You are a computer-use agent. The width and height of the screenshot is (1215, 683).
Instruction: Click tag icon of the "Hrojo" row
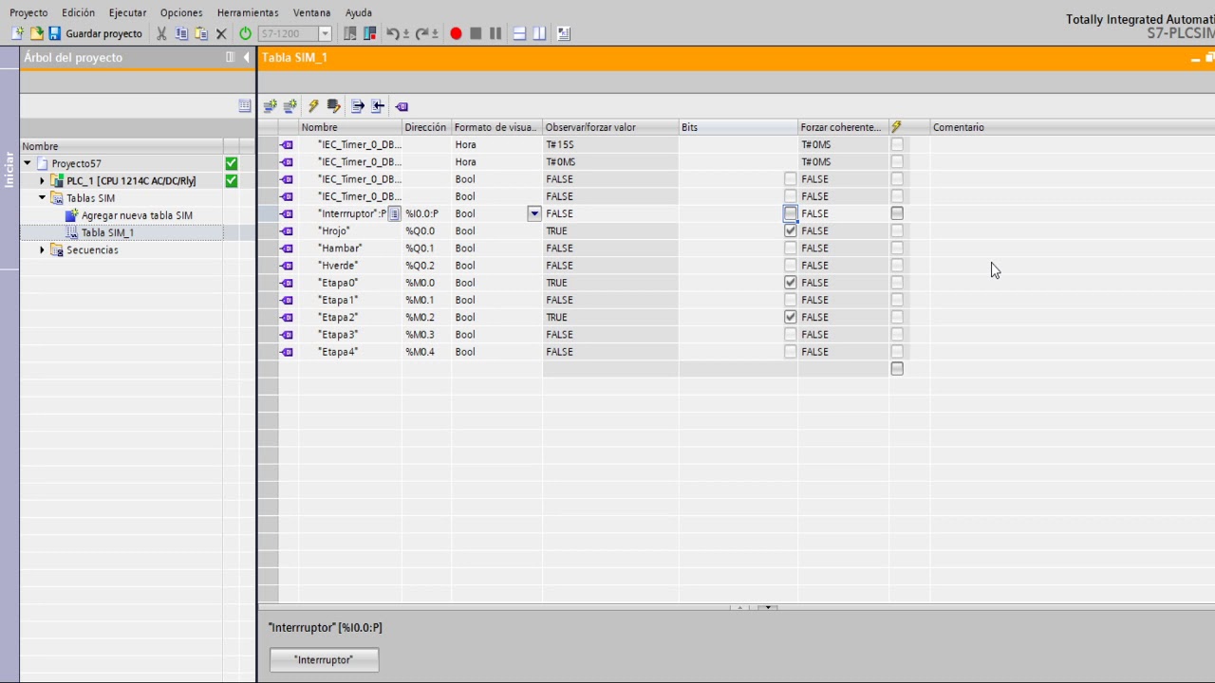[x=288, y=231]
